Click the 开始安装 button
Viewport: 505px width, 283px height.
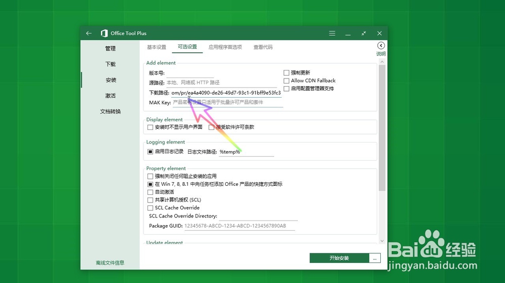tap(339, 258)
